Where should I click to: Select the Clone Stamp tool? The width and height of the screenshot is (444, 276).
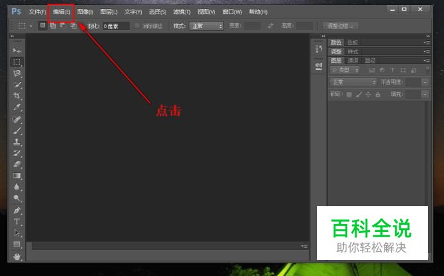(17, 142)
